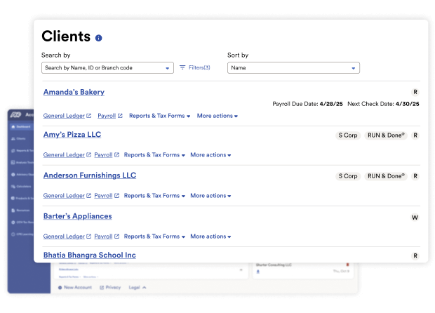Open General Ledger for Barter's Appliances
This screenshot has height=313, width=435.
[x=67, y=237]
